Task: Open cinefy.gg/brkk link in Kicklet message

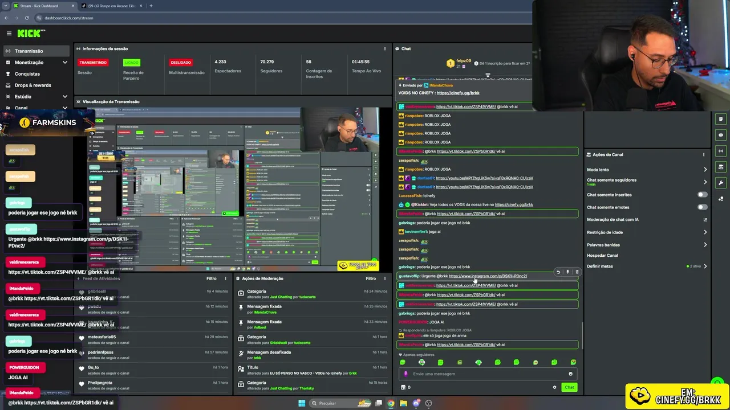Action: point(514,204)
